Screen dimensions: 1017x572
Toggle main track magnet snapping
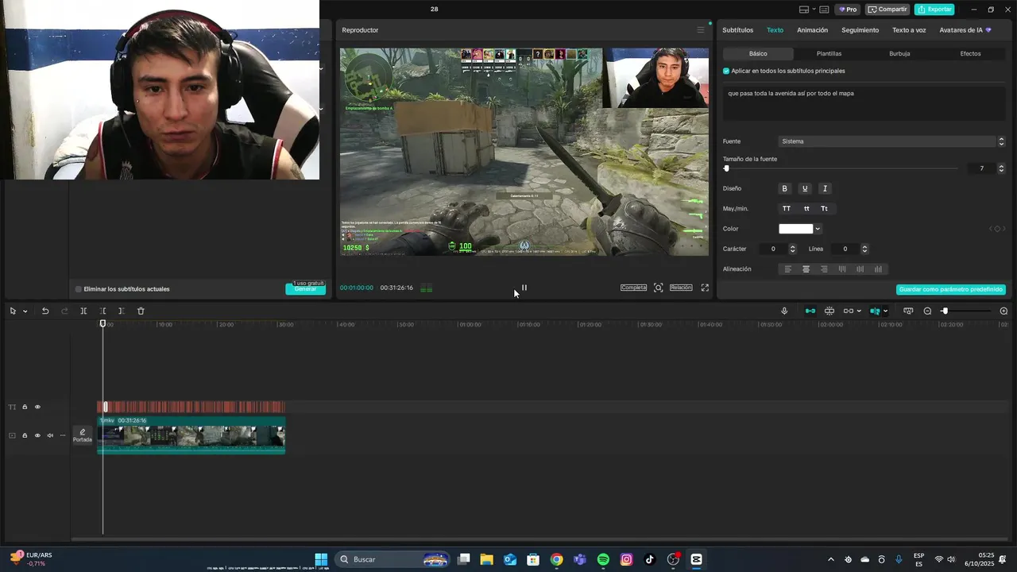[810, 311]
